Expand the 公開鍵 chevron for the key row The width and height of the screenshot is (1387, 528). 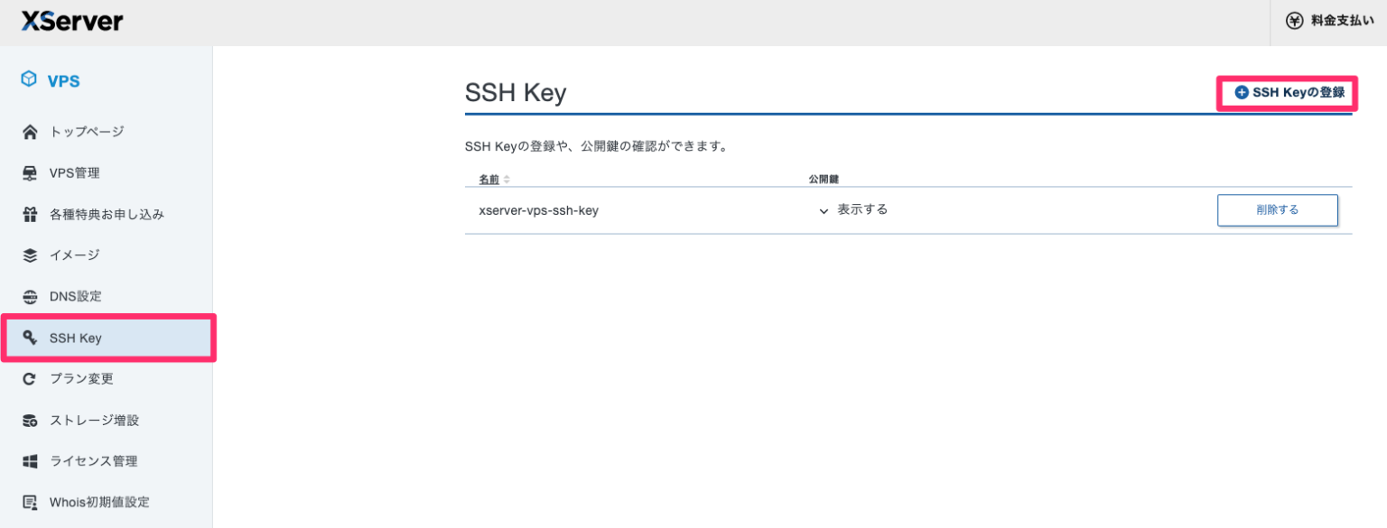point(824,210)
